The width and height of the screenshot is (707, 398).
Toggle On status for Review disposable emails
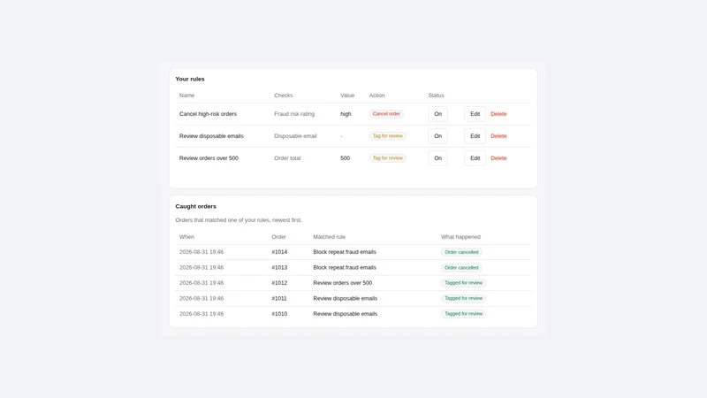(x=437, y=136)
